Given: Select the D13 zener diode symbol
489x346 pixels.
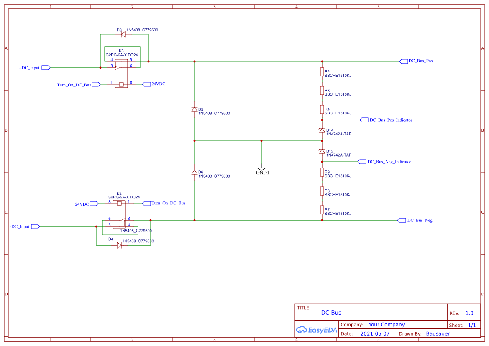Looking at the screenshot, I should [x=322, y=151].
